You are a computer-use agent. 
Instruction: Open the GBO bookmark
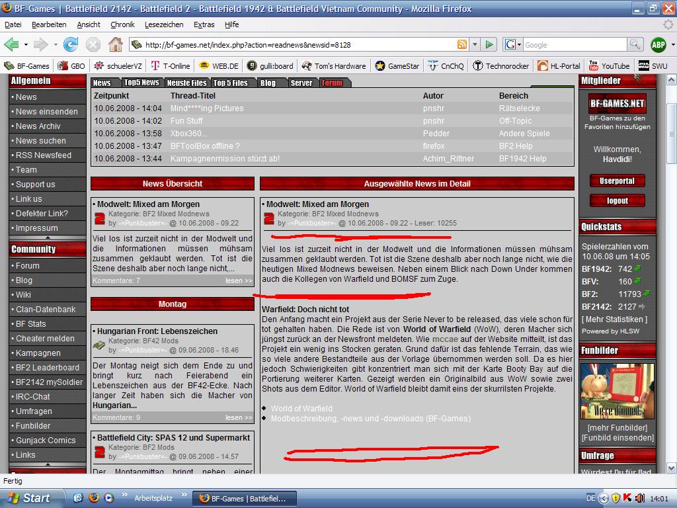71,65
